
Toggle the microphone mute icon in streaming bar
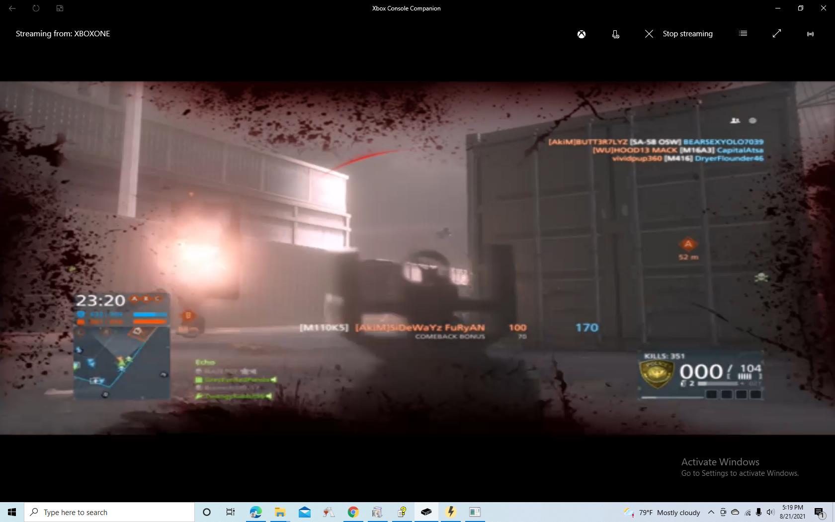click(x=615, y=34)
